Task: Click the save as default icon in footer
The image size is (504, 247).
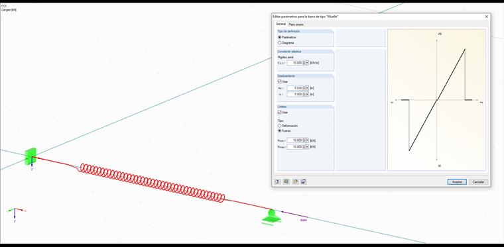Action: click(304, 181)
